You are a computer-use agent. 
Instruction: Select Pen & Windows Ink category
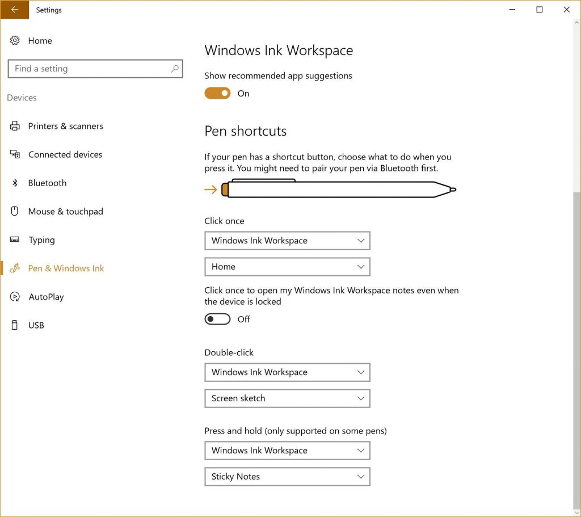click(x=66, y=268)
